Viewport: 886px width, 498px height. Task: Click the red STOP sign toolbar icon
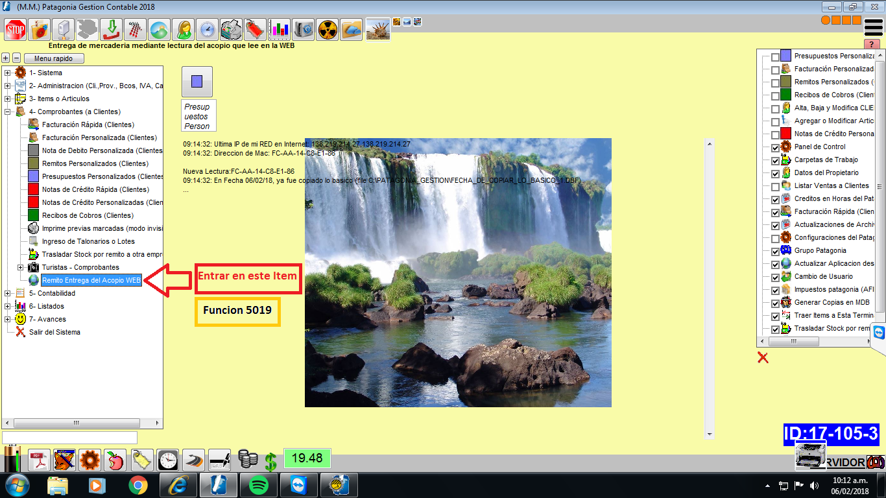point(16,30)
